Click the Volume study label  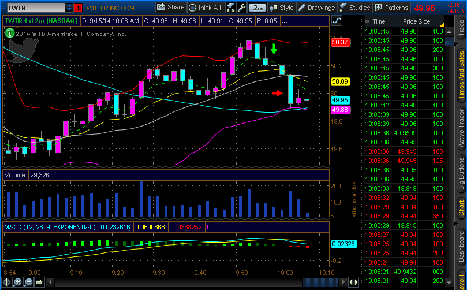pos(15,175)
